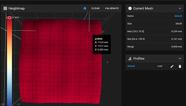
Task: Open the default profile link in Profiles
Action: (x=131, y=66)
